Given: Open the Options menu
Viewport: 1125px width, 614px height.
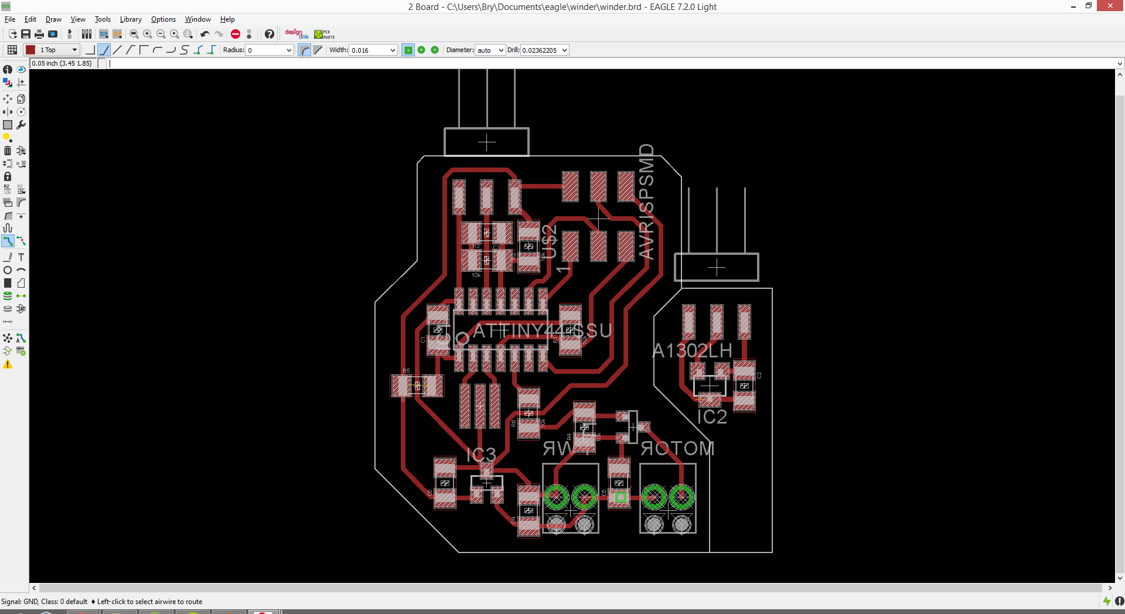Looking at the screenshot, I should [x=163, y=19].
